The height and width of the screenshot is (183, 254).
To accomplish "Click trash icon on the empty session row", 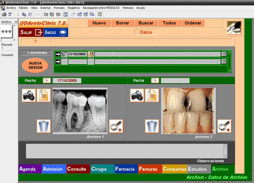I will [224, 61].
